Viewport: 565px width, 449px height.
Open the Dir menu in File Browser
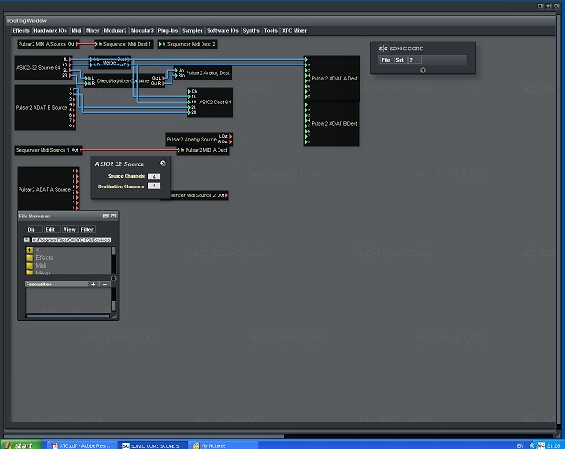(x=31, y=229)
